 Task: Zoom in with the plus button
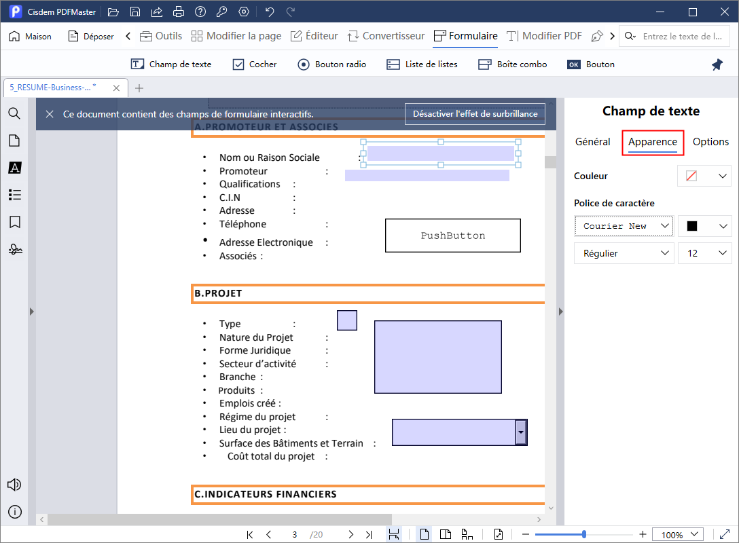point(643,535)
